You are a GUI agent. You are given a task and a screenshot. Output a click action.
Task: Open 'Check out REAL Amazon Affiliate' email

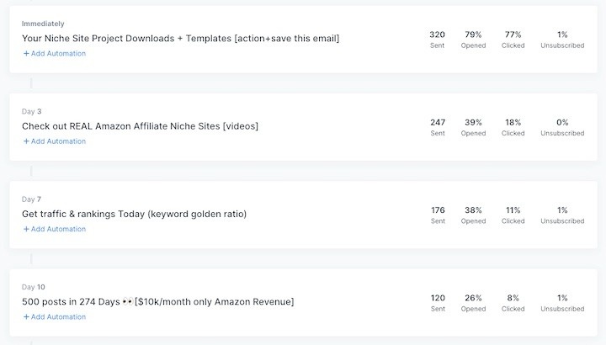click(140, 126)
